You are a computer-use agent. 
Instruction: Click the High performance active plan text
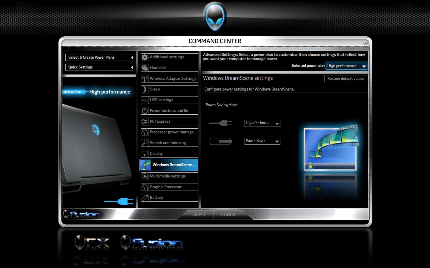coord(110,92)
